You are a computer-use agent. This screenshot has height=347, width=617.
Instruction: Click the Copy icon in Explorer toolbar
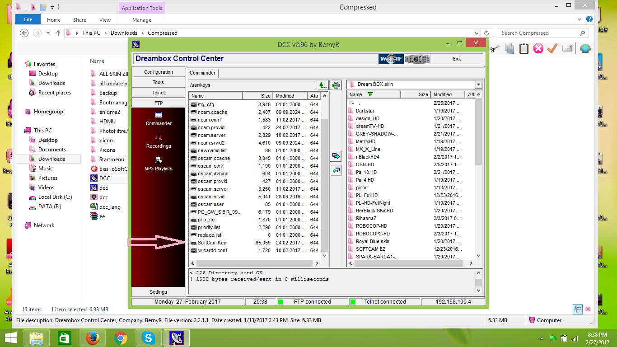click(509, 48)
